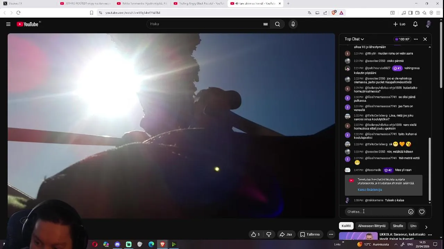The height and width of the screenshot is (249, 444).
Task: Open the 100 XP crown badge
Action: point(402,39)
